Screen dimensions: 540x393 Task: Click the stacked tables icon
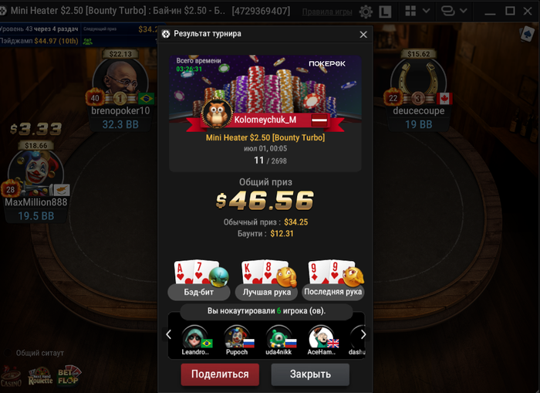pyautogui.click(x=447, y=11)
